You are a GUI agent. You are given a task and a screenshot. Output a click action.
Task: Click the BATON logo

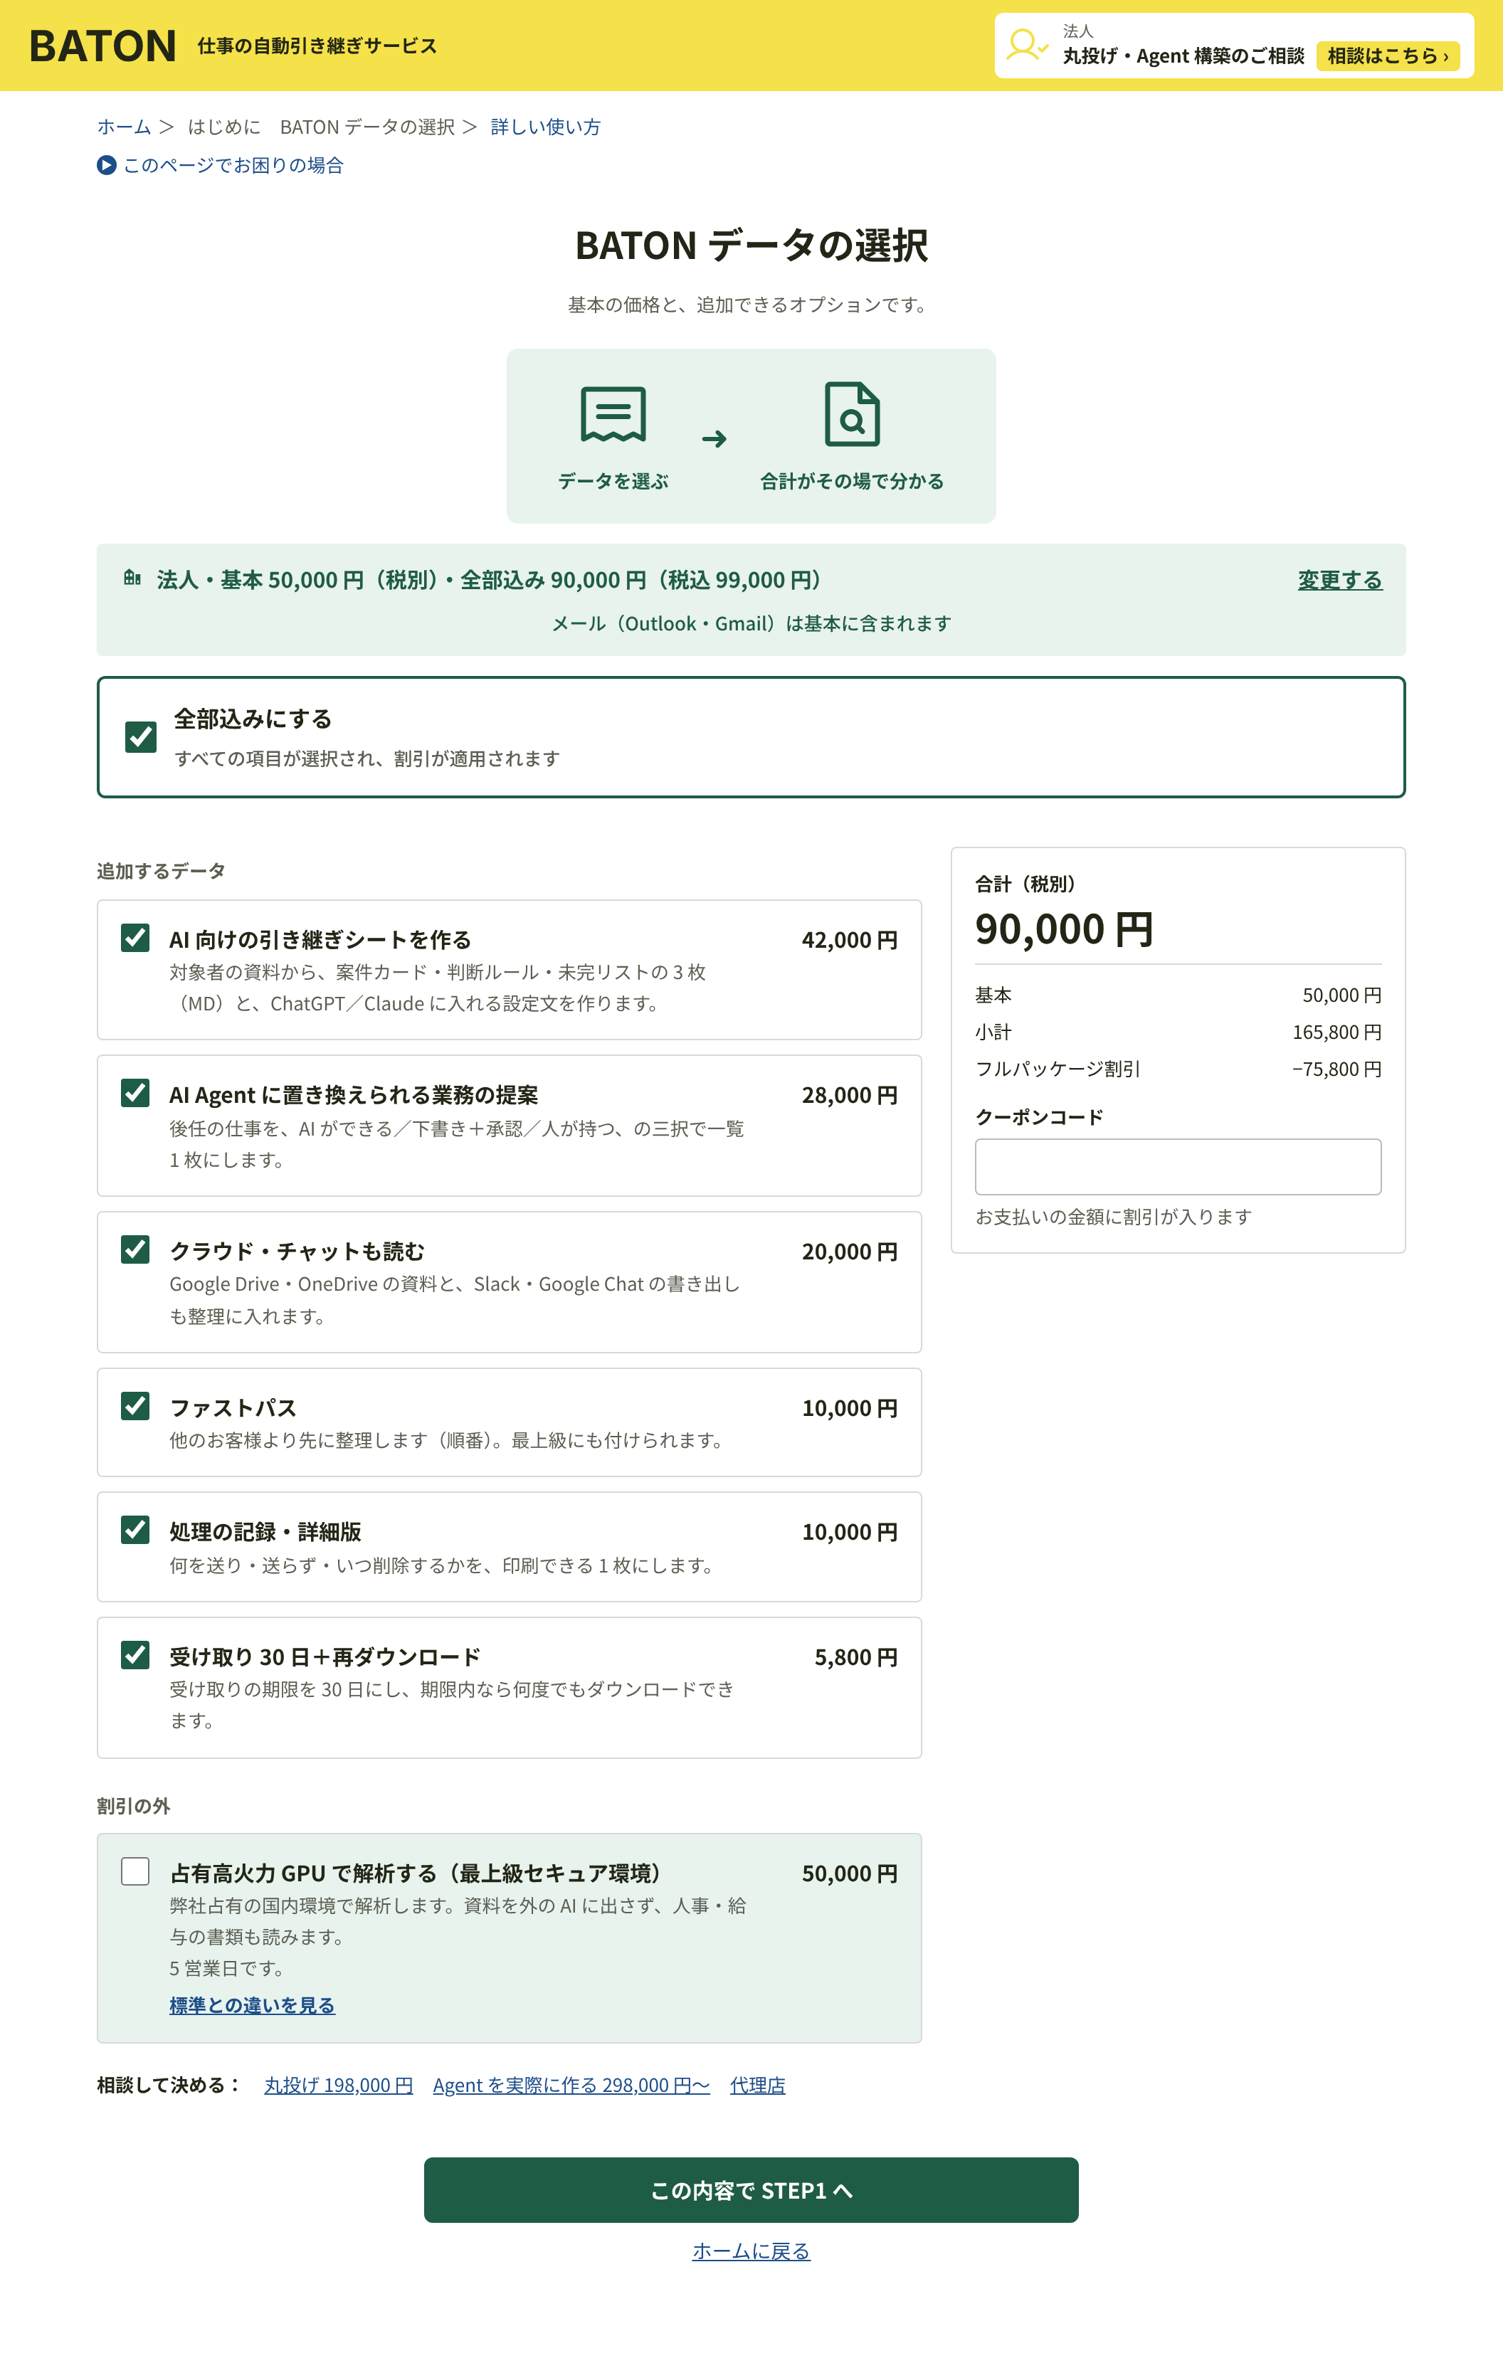(x=102, y=46)
